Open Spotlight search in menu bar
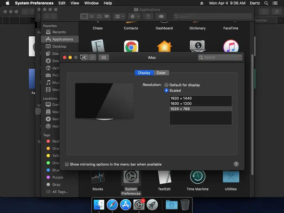Image resolution: width=284 pixels, height=213 pixels. click(266, 3)
